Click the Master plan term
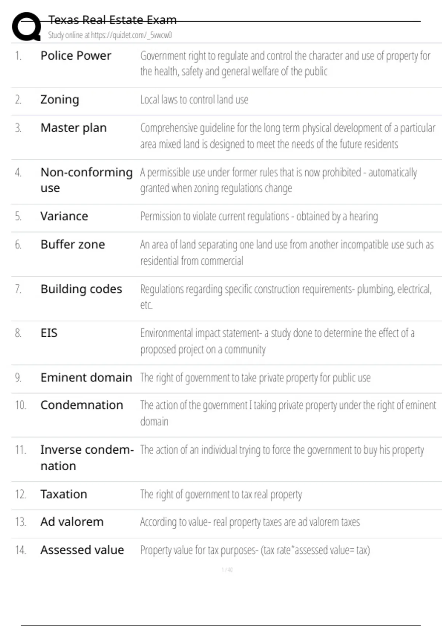The width and height of the screenshot is (442, 626). [x=74, y=128]
